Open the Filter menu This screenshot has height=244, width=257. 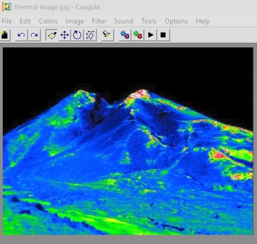pos(99,21)
